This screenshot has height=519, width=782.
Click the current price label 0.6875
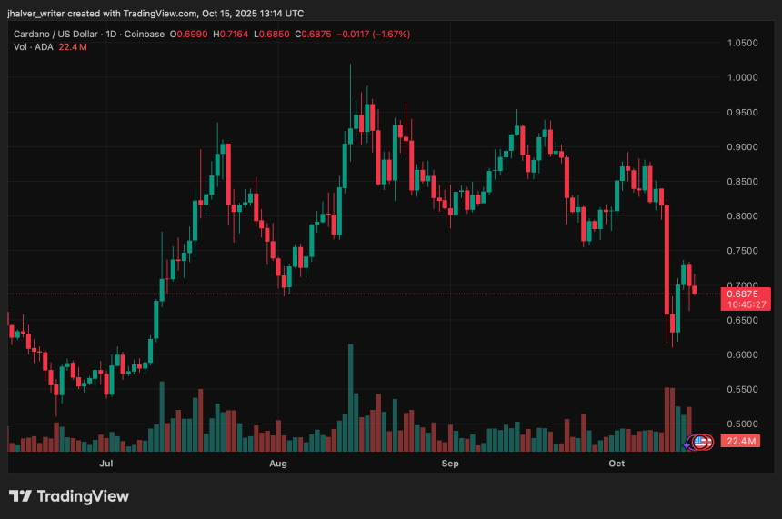tap(745, 294)
